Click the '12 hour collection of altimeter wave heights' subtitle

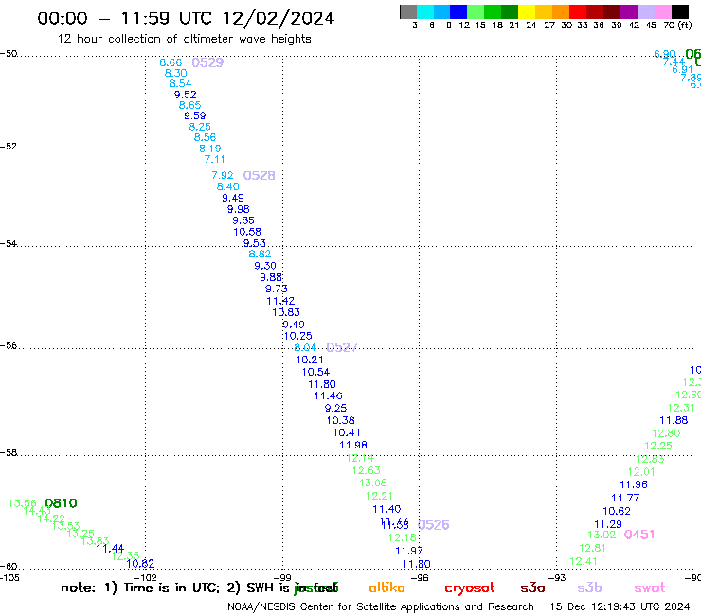(x=184, y=39)
